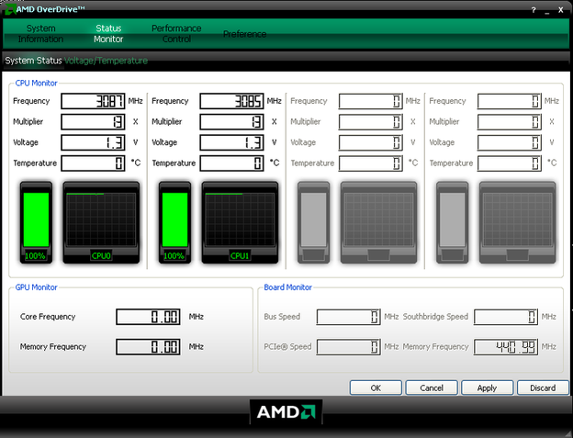Image resolution: width=573 pixels, height=438 pixels.
Task: Click the Bus Speed value field
Action: tap(349, 317)
